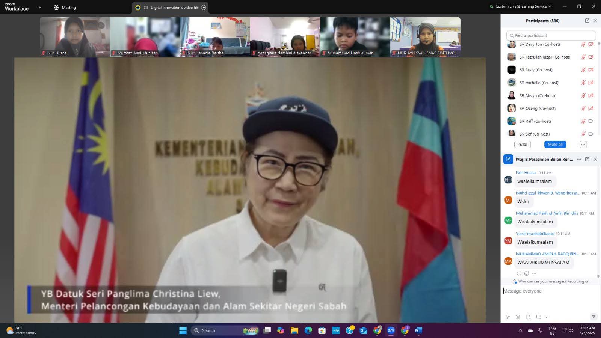Click the Mute all button
The width and height of the screenshot is (601, 338).
[555, 145]
